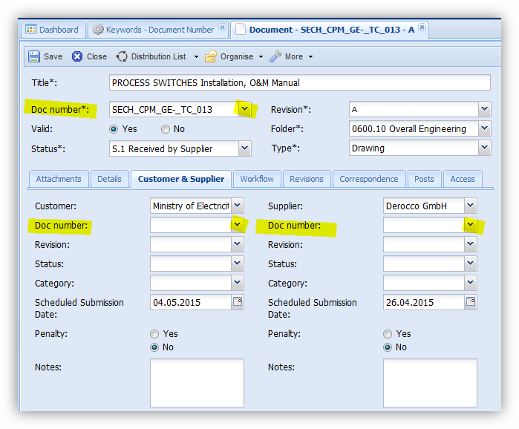Set customer Penalty to Yes
Screen dimensions: 519x429
pyautogui.click(x=154, y=334)
